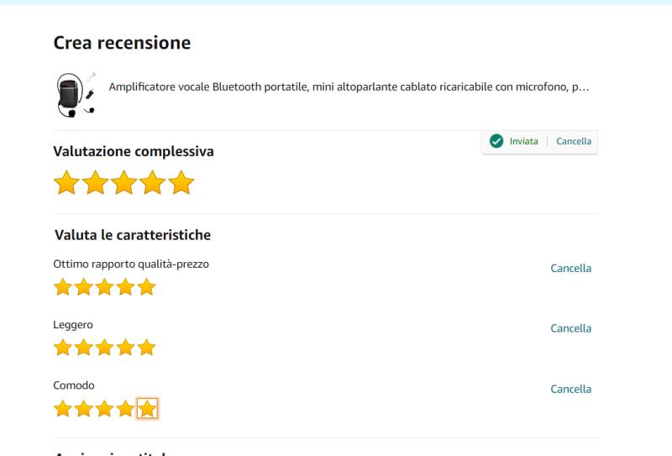
Task: Rate 'Leggero' three stars
Action: point(105,348)
